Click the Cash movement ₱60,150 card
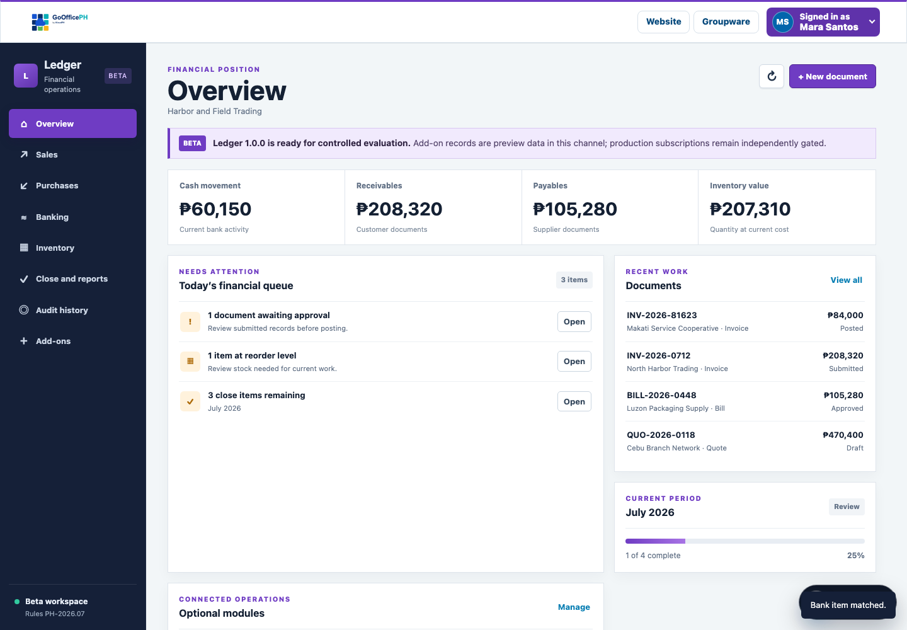 (256, 207)
